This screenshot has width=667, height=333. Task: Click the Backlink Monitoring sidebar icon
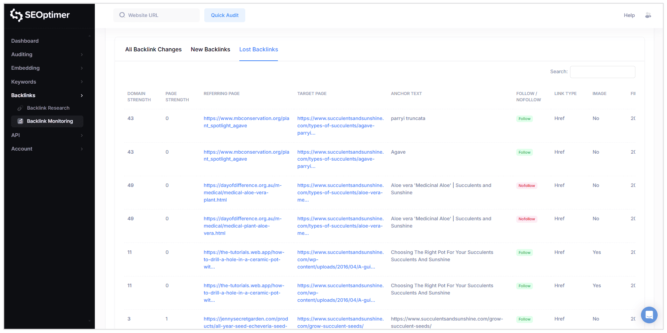click(x=20, y=121)
